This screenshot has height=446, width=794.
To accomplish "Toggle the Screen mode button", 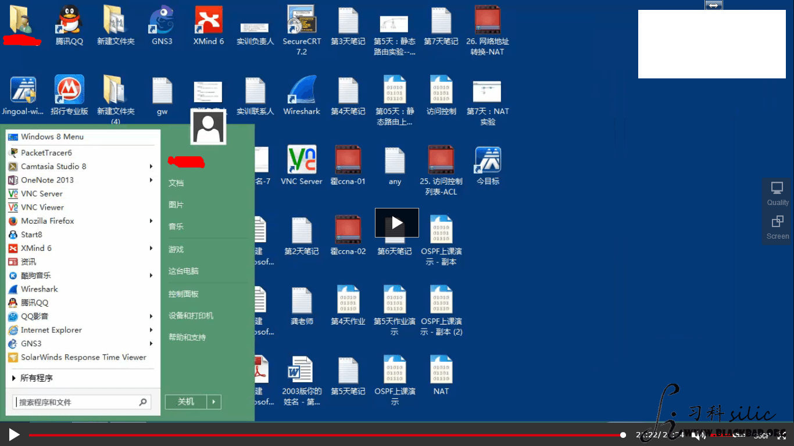I will pos(778,228).
